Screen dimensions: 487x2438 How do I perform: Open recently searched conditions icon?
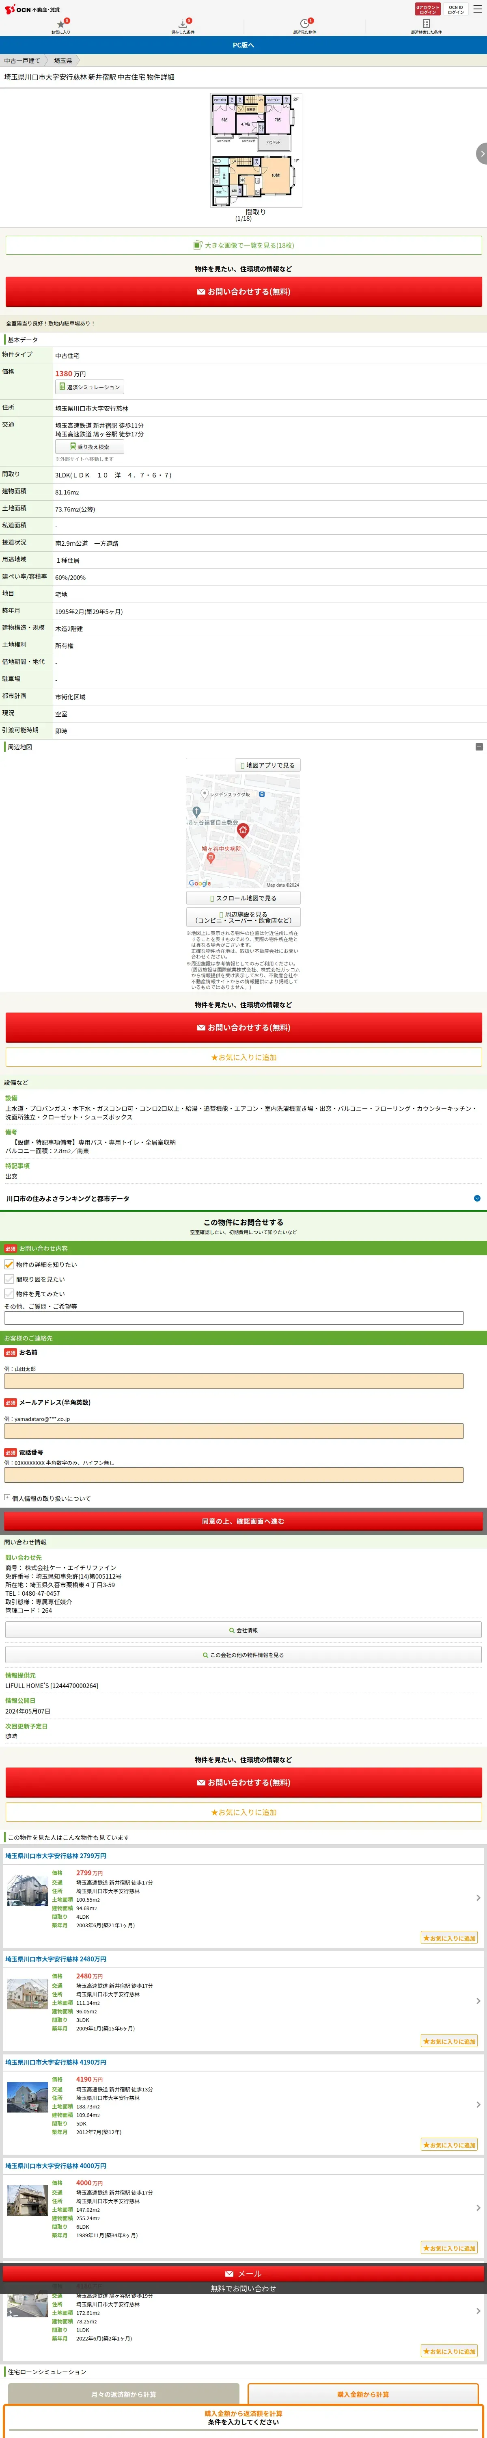click(426, 26)
